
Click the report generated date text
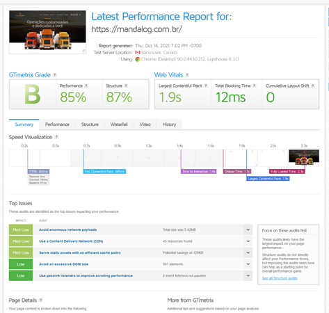click(168, 46)
